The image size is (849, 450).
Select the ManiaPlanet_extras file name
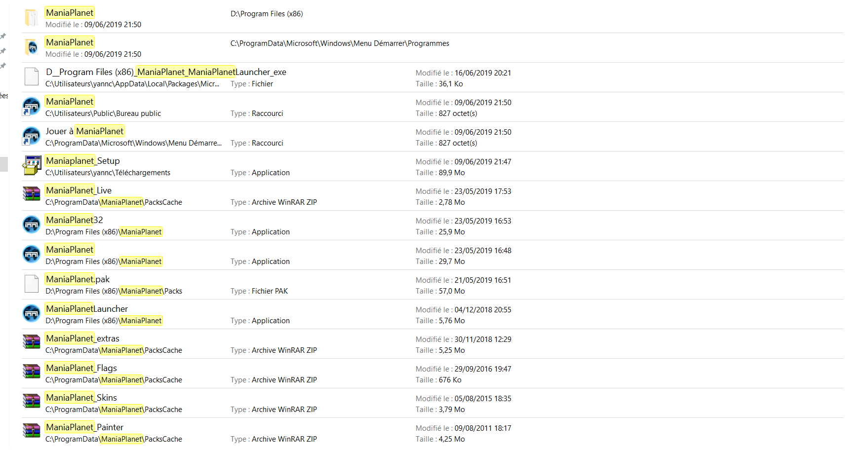coord(82,338)
